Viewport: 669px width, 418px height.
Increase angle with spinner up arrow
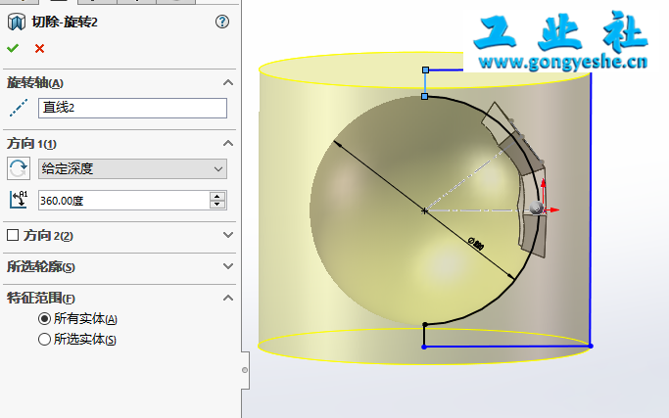[x=217, y=196]
